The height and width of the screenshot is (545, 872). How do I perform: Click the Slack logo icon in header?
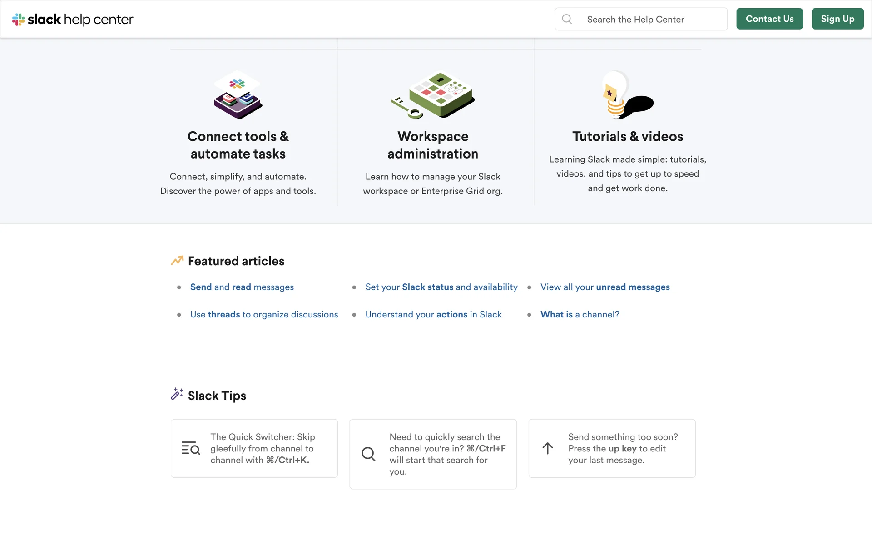pos(18,20)
